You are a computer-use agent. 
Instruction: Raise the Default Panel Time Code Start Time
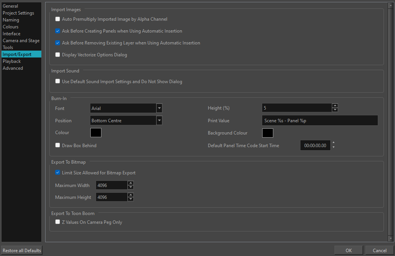click(333, 143)
